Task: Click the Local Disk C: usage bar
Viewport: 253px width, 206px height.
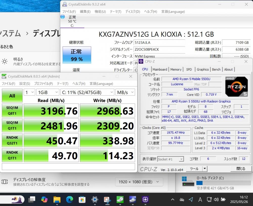Action: coord(223,183)
